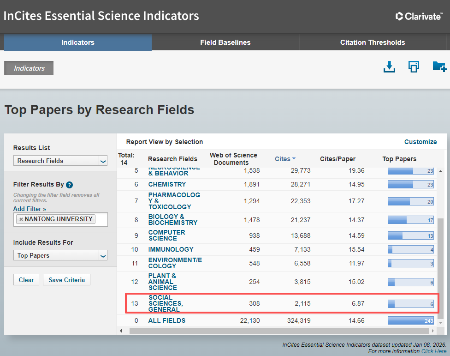Image resolution: width=450 pixels, height=356 pixels.
Task: Click the save to folder icon
Action: point(439,67)
